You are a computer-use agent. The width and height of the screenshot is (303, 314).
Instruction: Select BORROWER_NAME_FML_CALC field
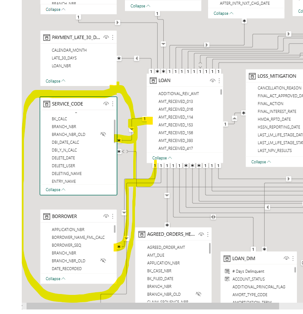(x=78, y=237)
